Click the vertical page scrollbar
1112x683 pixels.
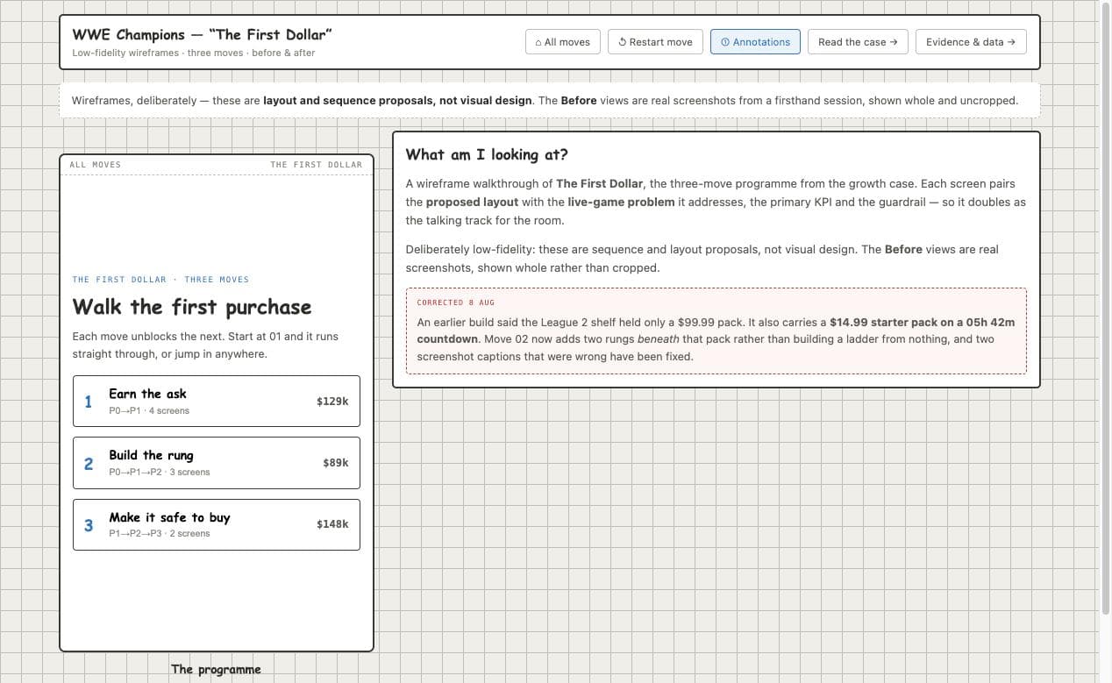click(x=1105, y=307)
